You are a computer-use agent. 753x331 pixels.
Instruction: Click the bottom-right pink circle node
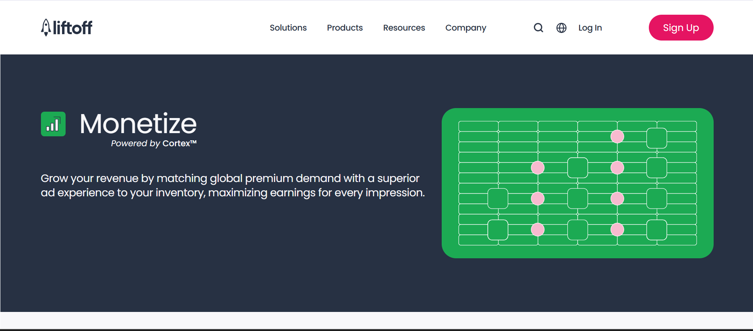pyautogui.click(x=617, y=230)
